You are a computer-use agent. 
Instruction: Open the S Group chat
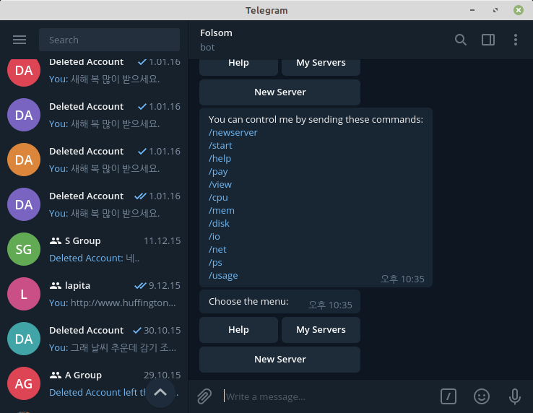click(x=94, y=249)
